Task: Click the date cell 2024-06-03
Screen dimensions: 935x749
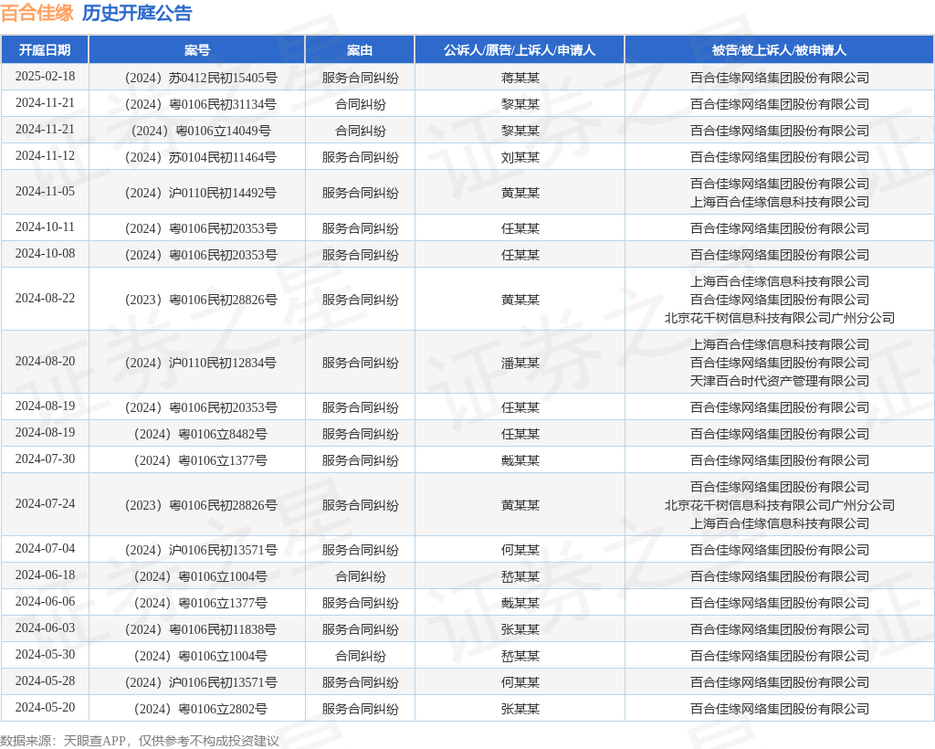Action: coord(45,628)
